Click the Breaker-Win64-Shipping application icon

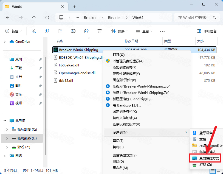click(x=55, y=50)
